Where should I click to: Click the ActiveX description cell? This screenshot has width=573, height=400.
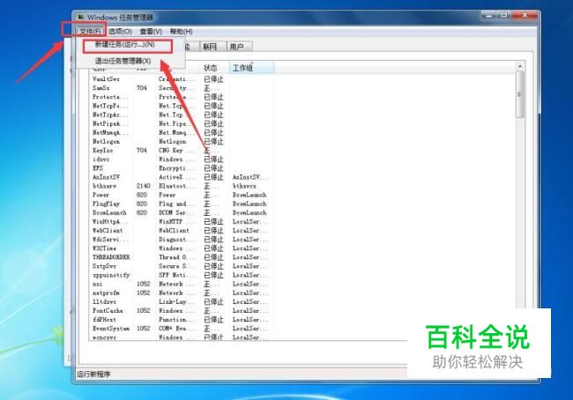[x=177, y=177]
